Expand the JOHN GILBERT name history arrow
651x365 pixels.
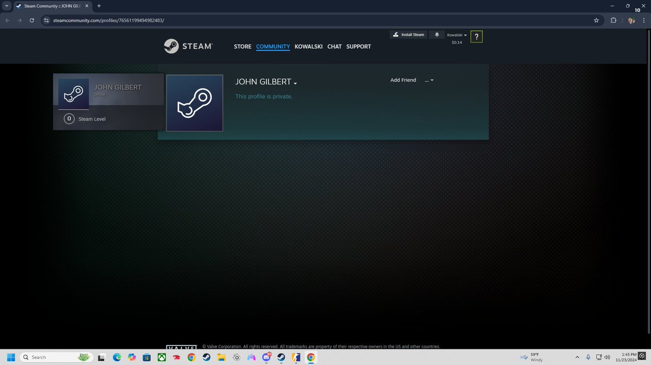click(x=295, y=84)
